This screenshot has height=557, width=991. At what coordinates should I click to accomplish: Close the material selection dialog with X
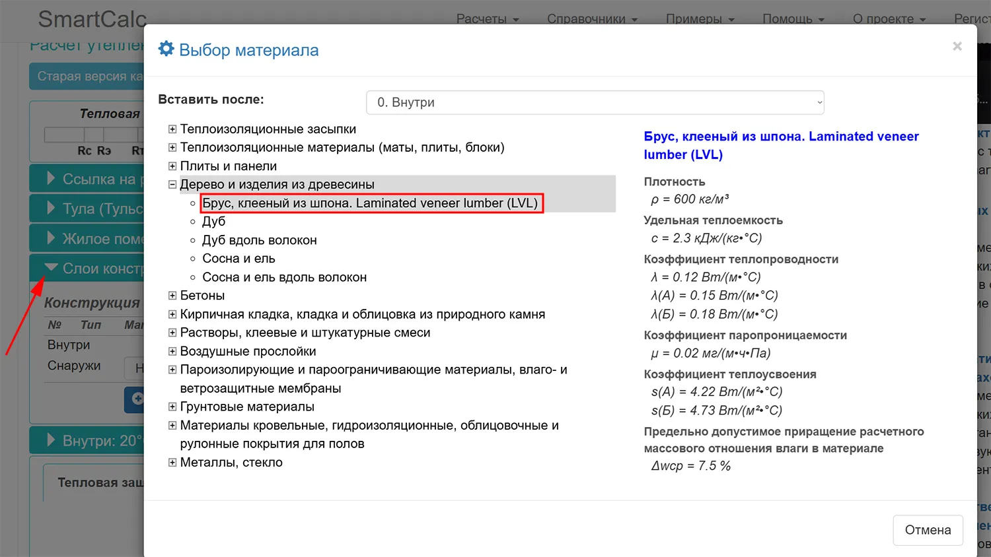[957, 46]
